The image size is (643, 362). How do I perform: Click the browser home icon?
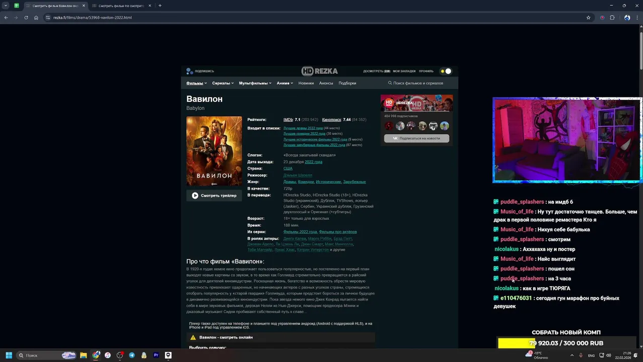36,18
